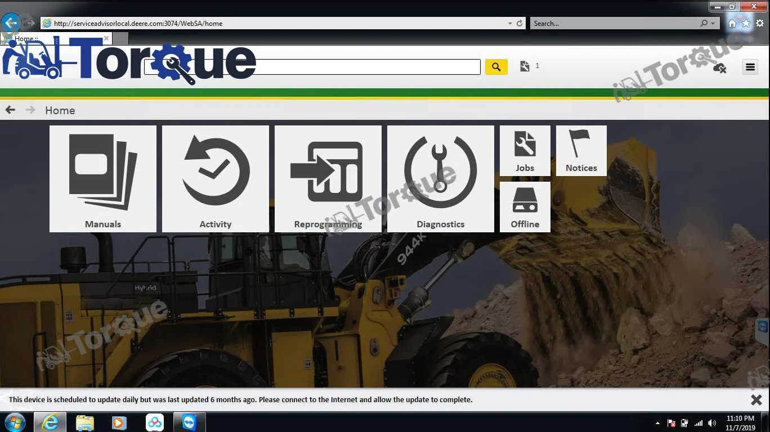Viewport: 770px width, 432px height.
Task: Open TeamViewer from the taskbar
Action: pos(189,422)
